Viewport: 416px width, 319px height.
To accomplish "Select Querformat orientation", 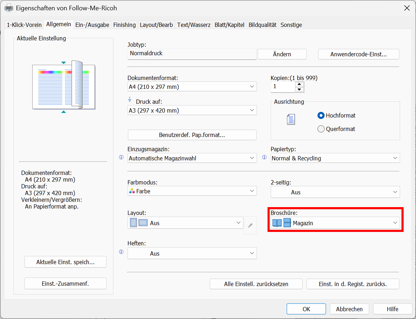I will click(321, 129).
